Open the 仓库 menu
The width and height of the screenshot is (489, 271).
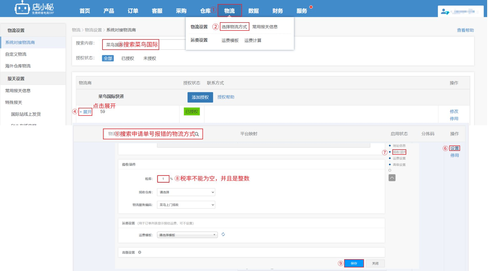pos(205,11)
